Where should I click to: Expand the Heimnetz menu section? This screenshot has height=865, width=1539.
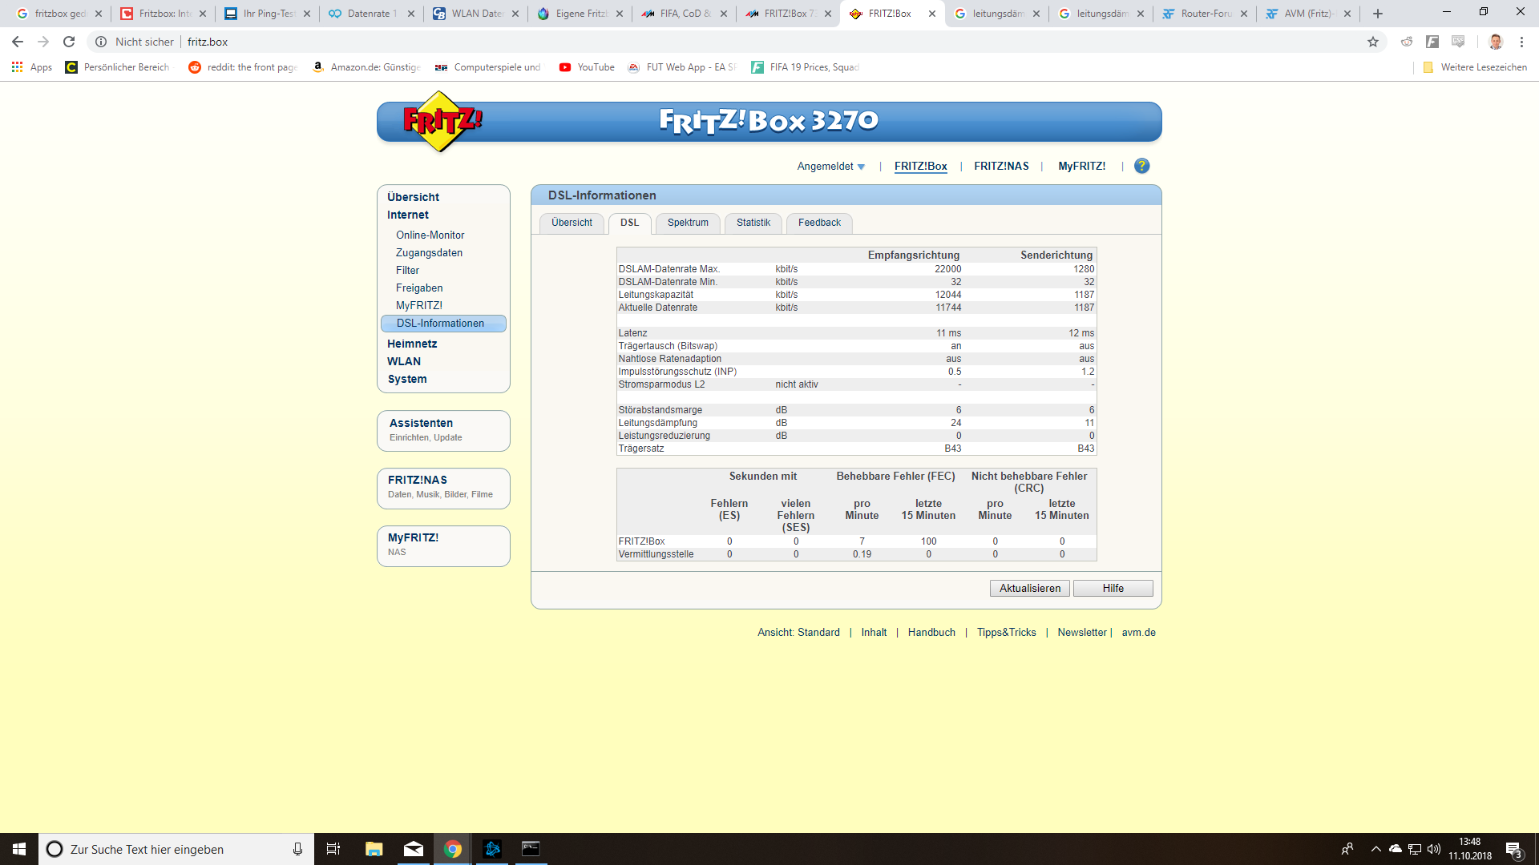point(412,344)
